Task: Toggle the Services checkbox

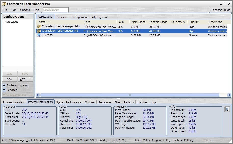Action: [4, 90]
